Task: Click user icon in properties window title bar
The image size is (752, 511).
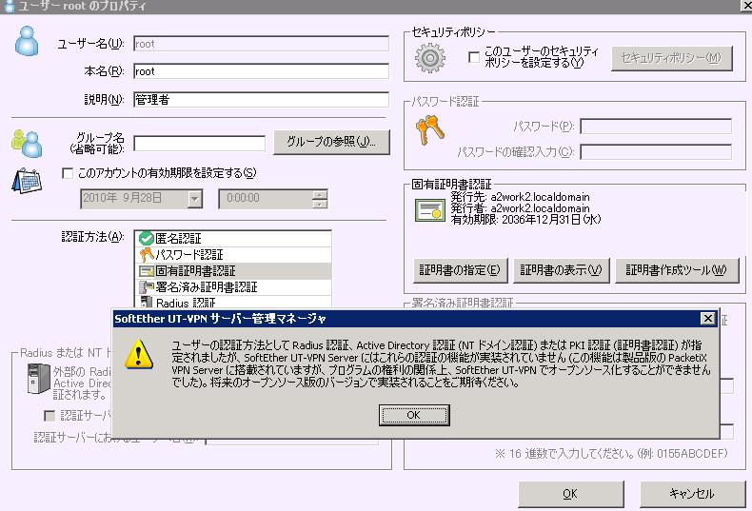Action: click(x=9, y=7)
